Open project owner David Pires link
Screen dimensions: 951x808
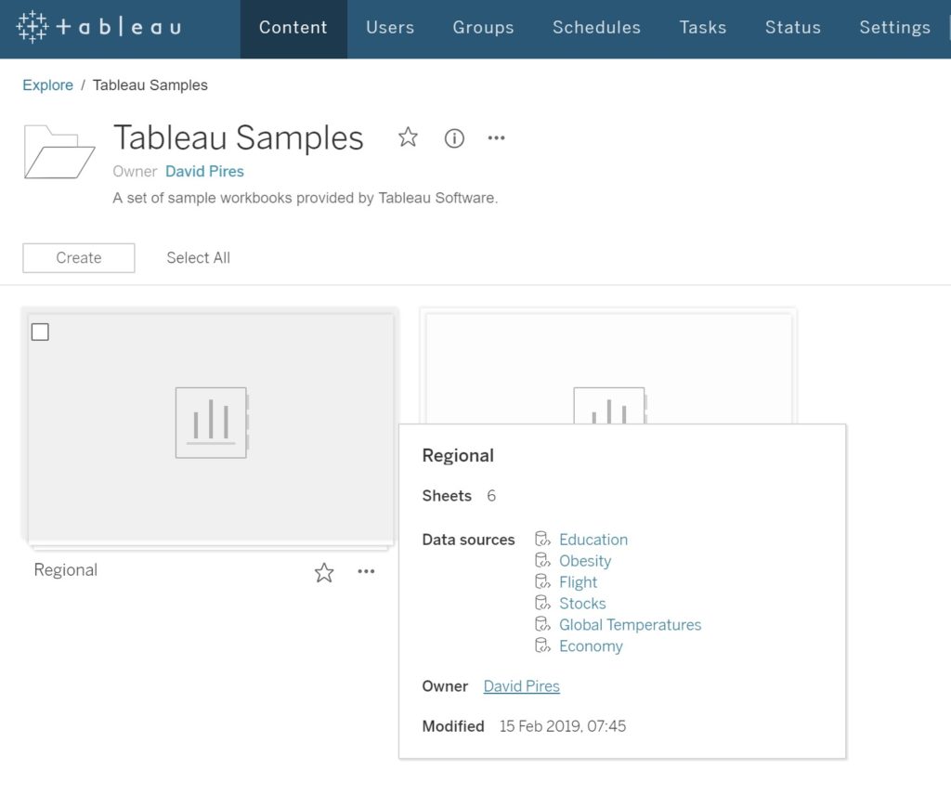click(x=204, y=172)
